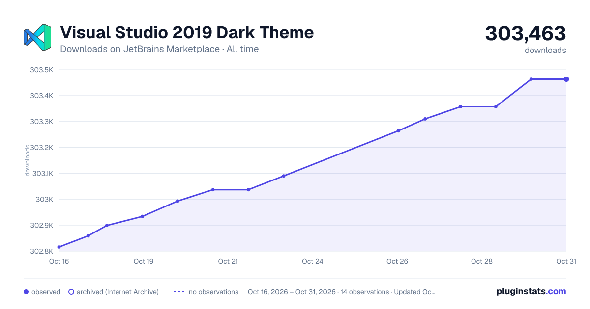Click the 303K y-axis label

click(45, 199)
